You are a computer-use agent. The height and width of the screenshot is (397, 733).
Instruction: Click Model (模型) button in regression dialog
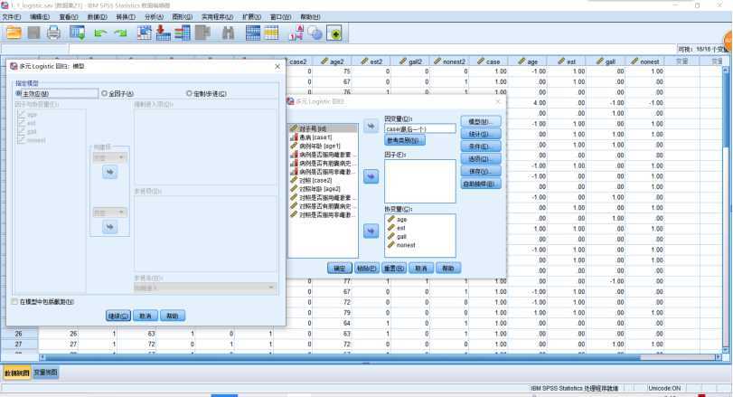[481, 121]
